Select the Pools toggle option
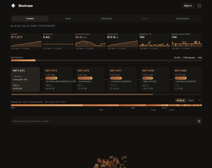The image size is (212, 168). (x=180, y=100)
